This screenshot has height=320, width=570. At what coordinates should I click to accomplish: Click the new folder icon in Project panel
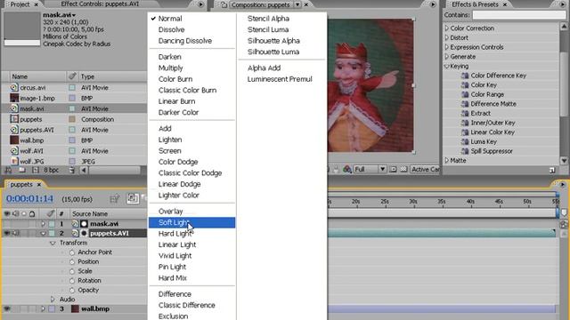(x=22, y=170)
